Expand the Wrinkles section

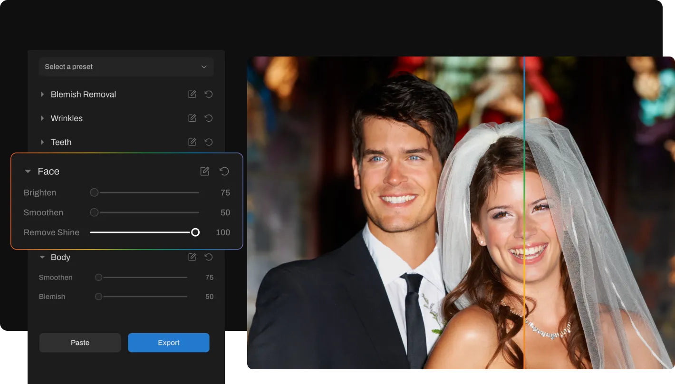[42, 118]
